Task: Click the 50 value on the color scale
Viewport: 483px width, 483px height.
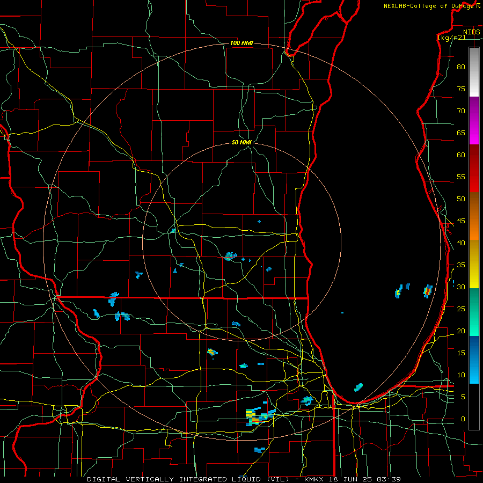Action: 461,199
